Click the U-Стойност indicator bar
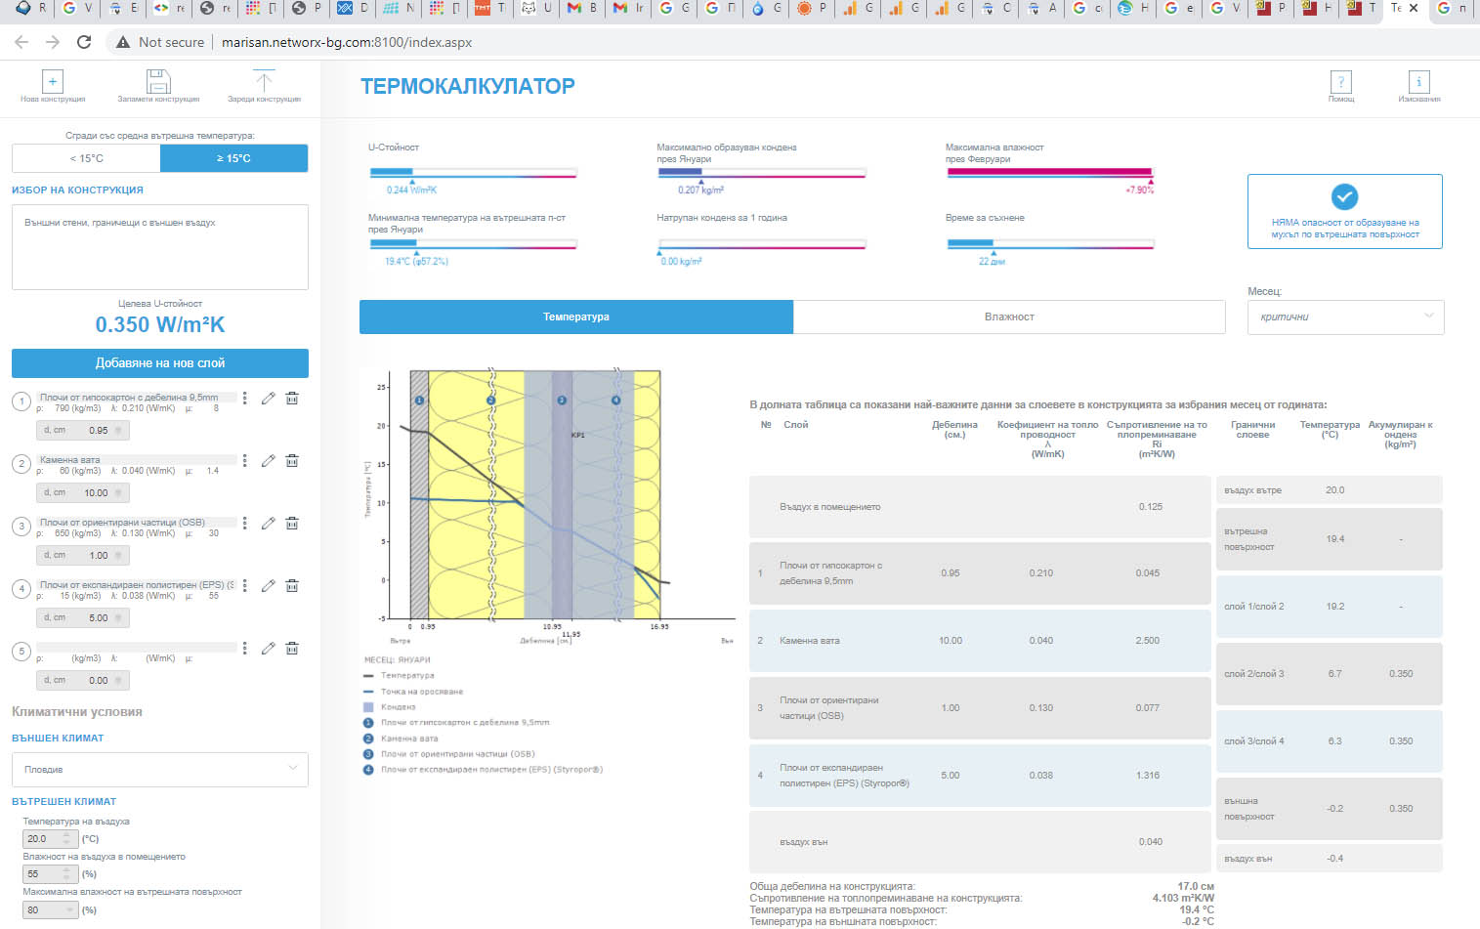 coord(473,173)
